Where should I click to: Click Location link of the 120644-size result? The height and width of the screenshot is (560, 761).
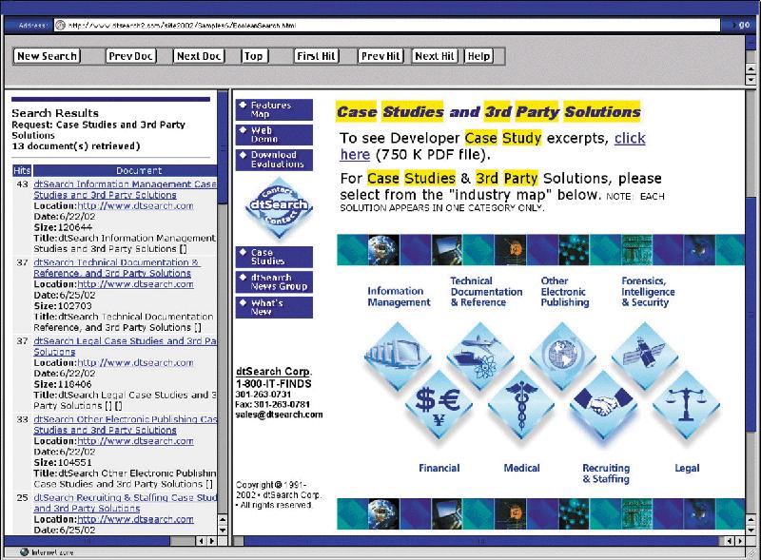click(x=135, y=205)
